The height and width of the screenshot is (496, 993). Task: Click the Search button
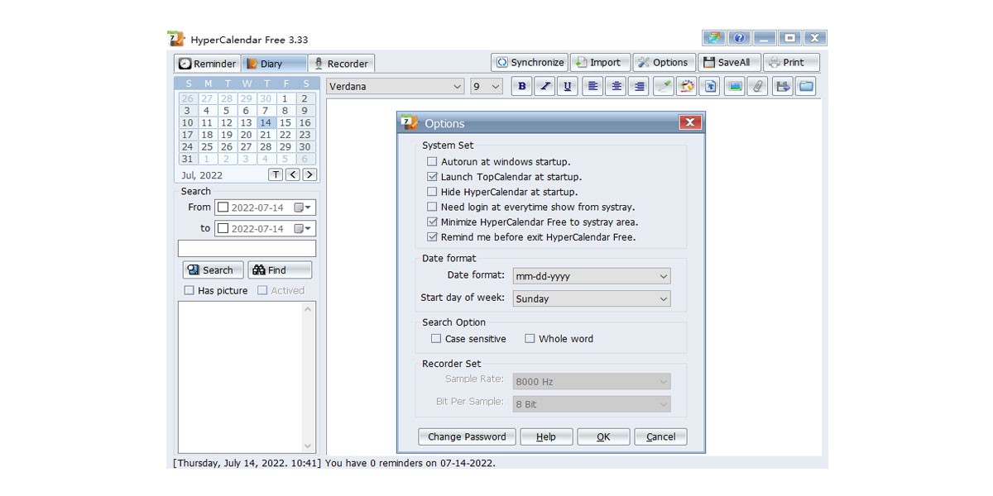[x=213, y=269]
